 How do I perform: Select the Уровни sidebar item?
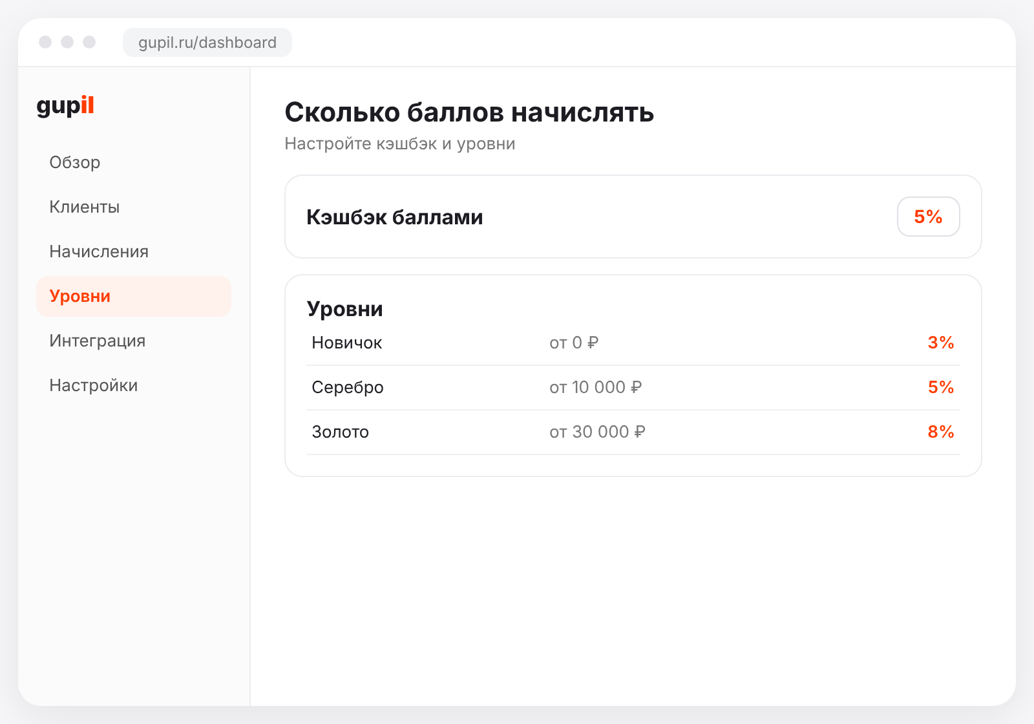pos(133,296)
